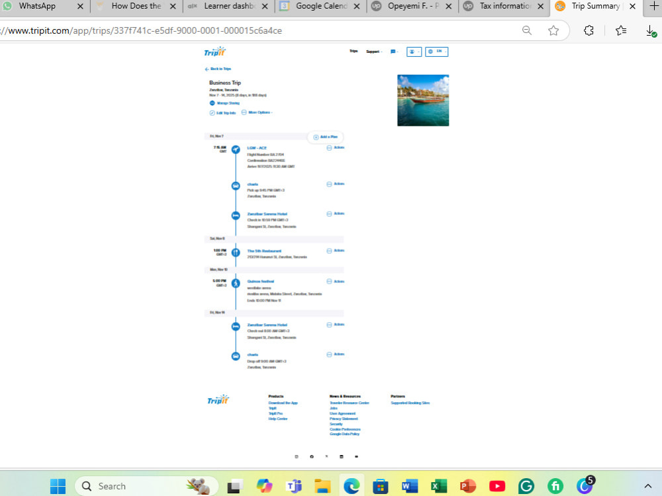Click Supported Booking Sites link
The height and width of the screenshot is (496, 662).
[410, 403]
